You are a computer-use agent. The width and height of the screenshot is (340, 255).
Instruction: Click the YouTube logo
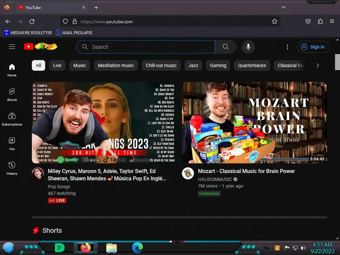[41, 46]
